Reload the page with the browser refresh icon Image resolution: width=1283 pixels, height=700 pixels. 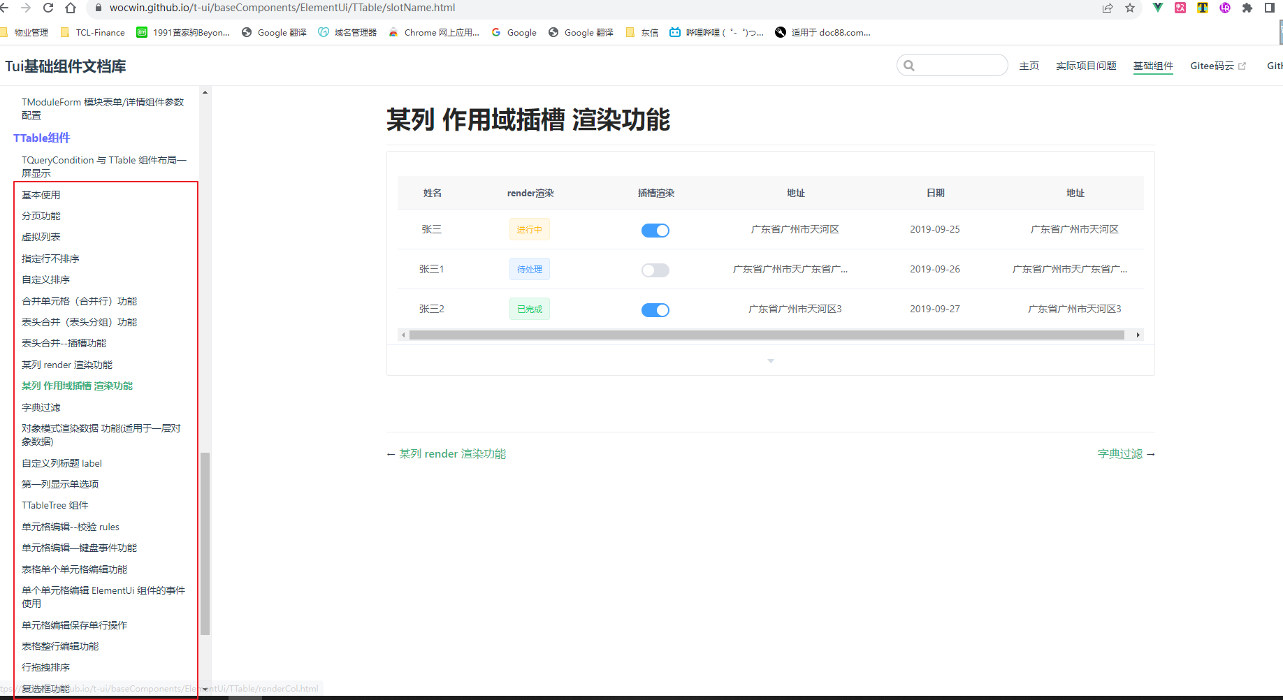[x=48, y=8]
